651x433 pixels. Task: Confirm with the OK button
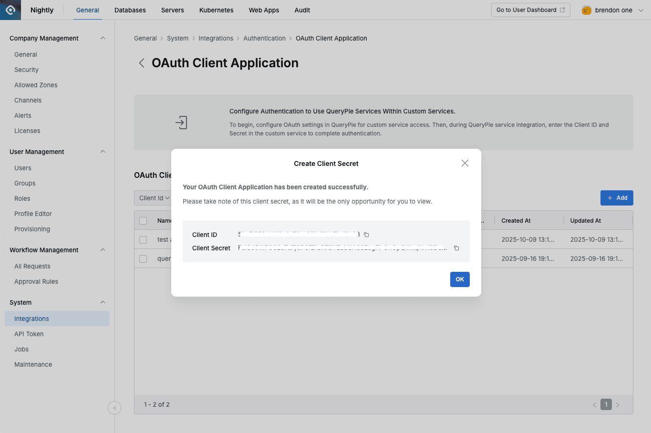tap(459, 279)
